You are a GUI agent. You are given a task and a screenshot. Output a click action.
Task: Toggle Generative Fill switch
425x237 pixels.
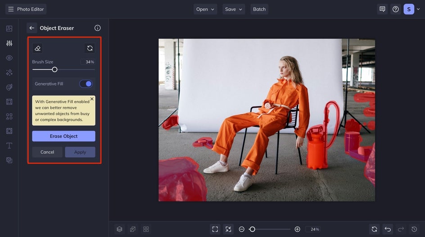tap(86, 84)
